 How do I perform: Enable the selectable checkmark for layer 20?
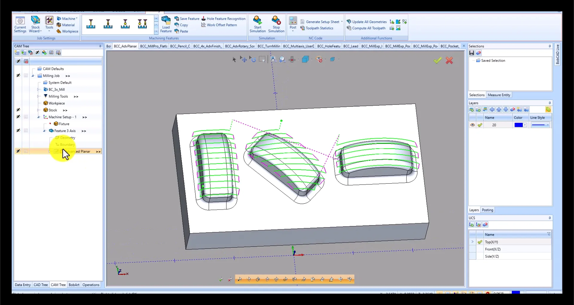pyautogui.click(x=480, y=125)
